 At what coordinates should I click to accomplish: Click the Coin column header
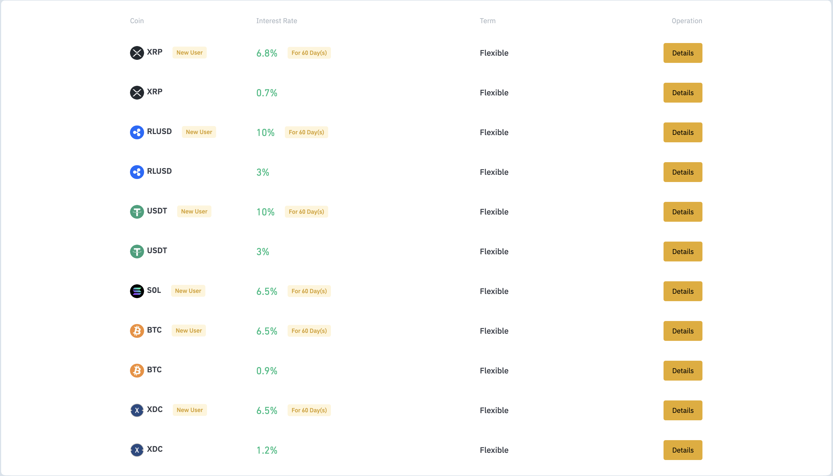point(137,21)
